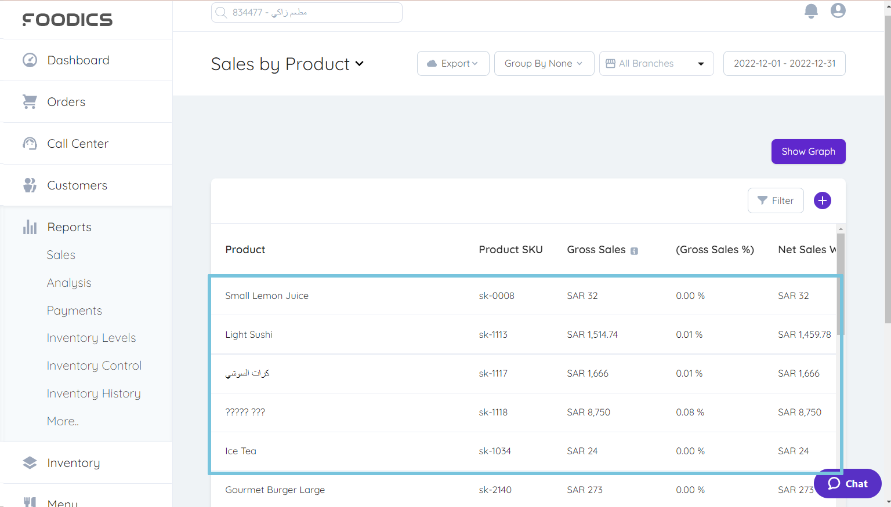The height and width of the screenshot is (507, 891).
Task: Open the Inventory Control report
Action: point(94,365)
